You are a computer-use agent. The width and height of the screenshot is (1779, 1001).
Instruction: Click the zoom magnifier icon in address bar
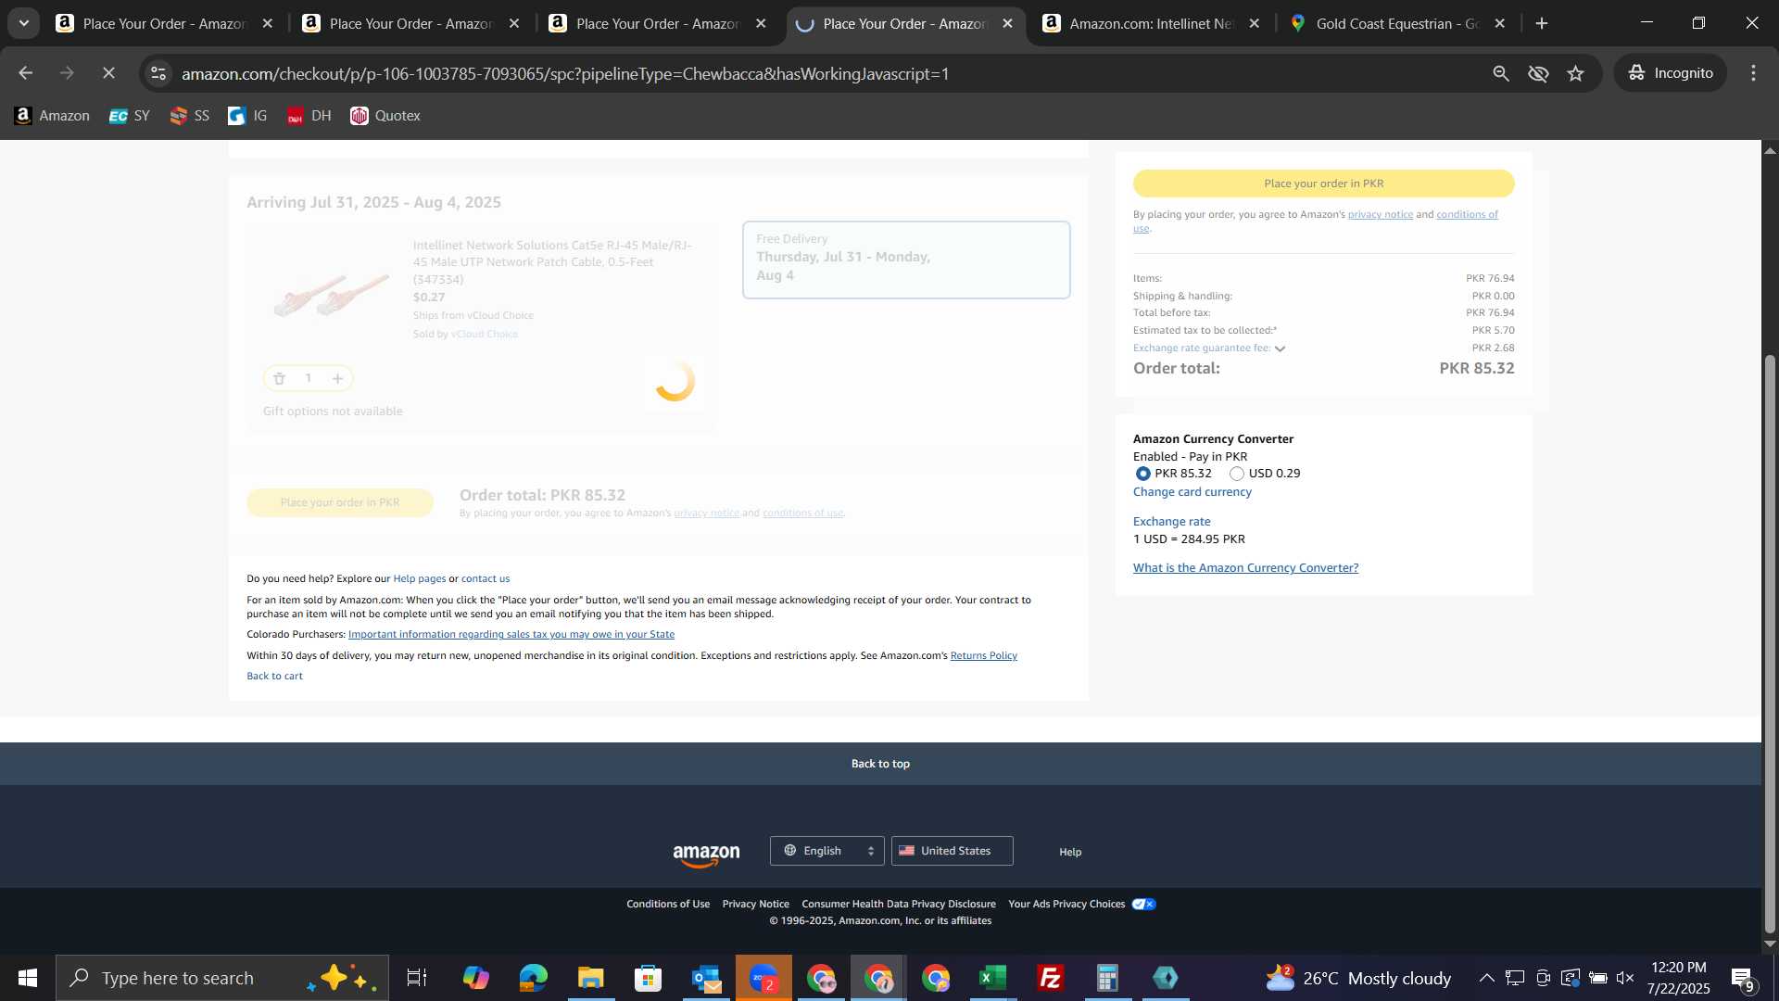pos(1501,73)
